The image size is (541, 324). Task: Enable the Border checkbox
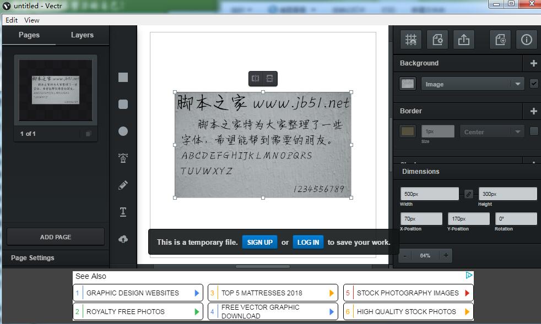click(x=533, y=131)
